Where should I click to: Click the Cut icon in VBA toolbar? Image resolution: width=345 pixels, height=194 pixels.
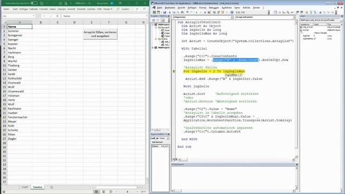[170, 12]
